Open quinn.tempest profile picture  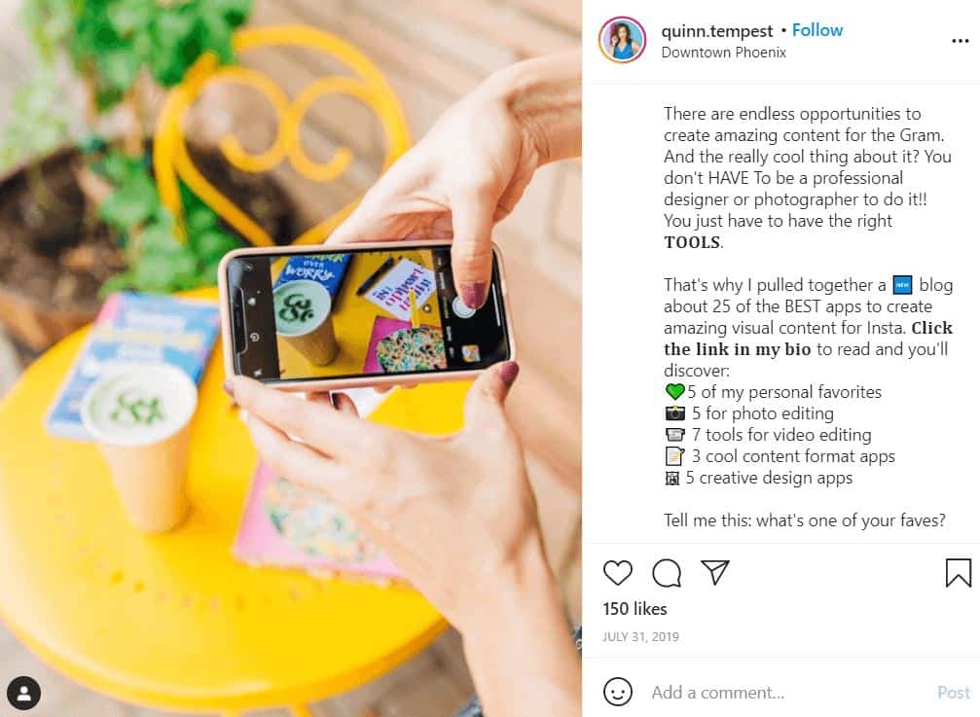click(x=622, y=40)
